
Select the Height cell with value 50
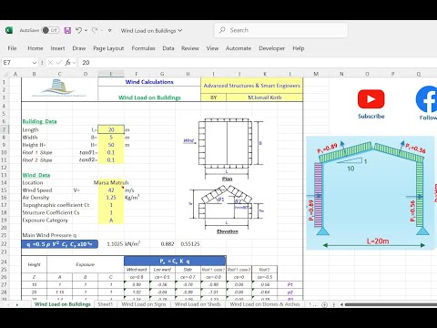[x=111, y=145]
